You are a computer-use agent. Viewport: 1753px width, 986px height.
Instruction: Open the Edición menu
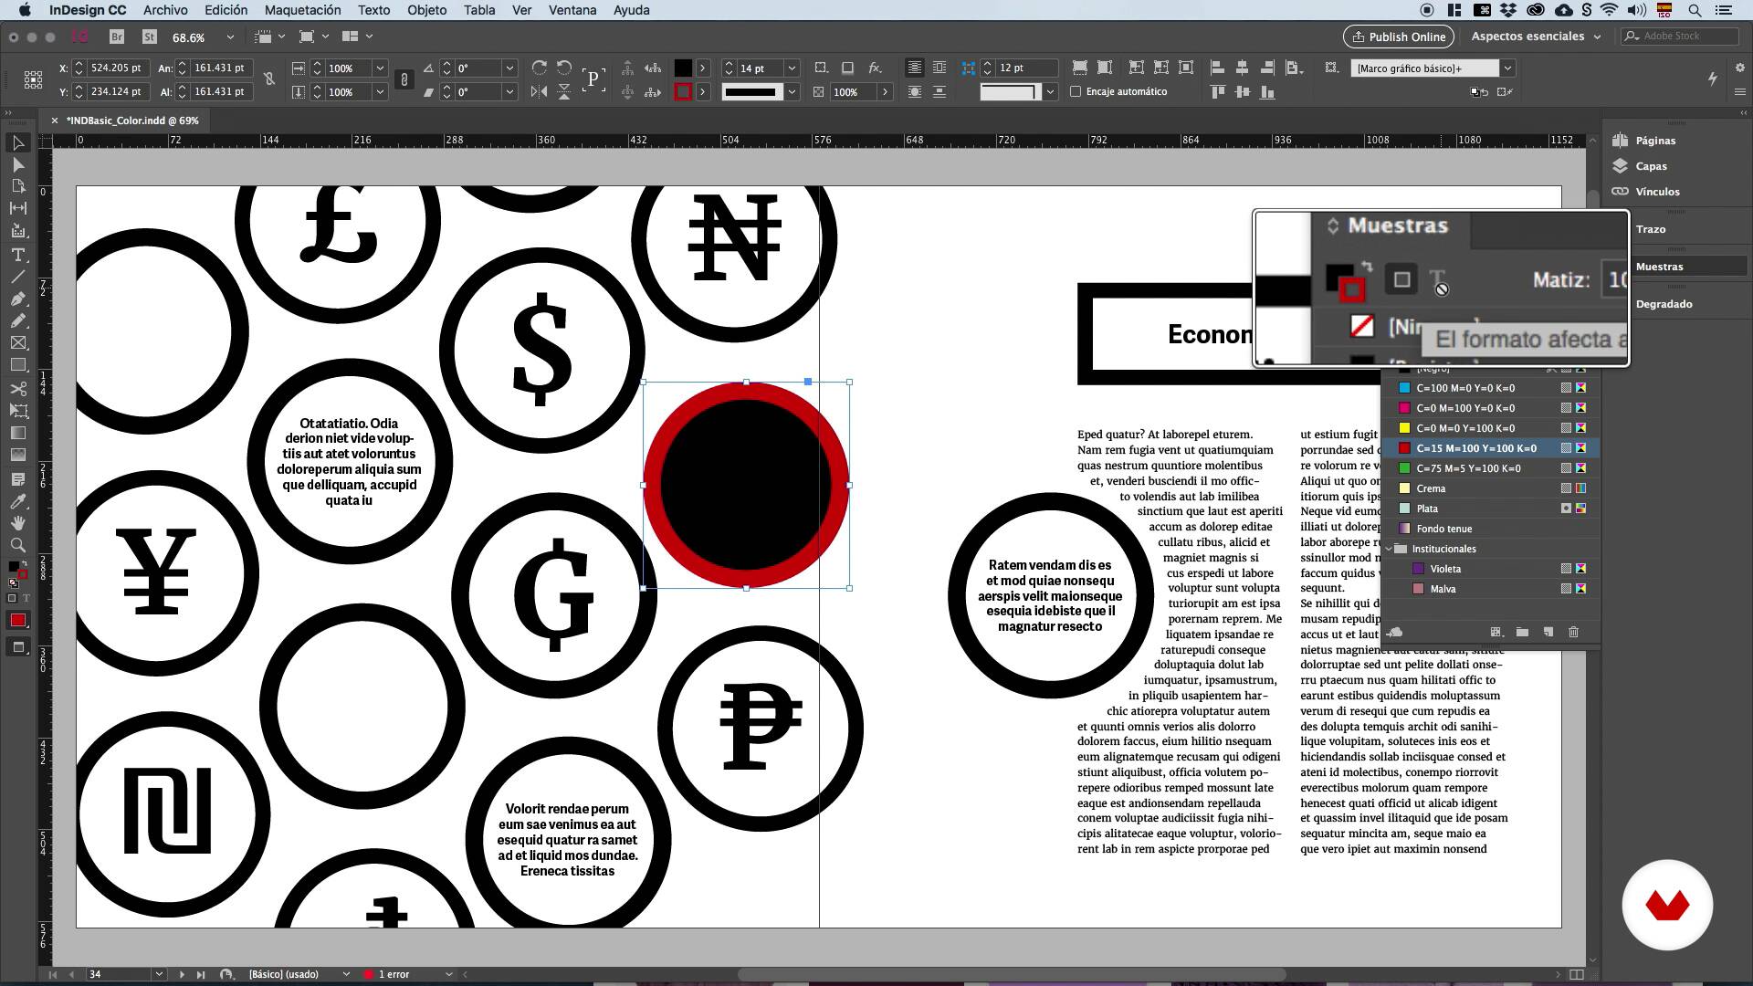point(226,10)
